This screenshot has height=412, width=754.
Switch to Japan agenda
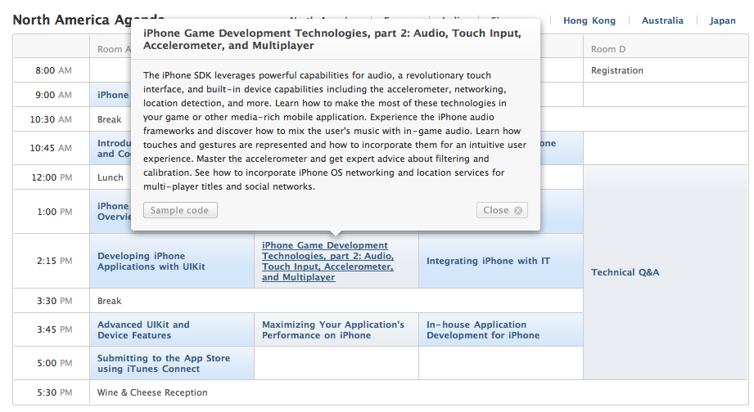coord(722,20)
